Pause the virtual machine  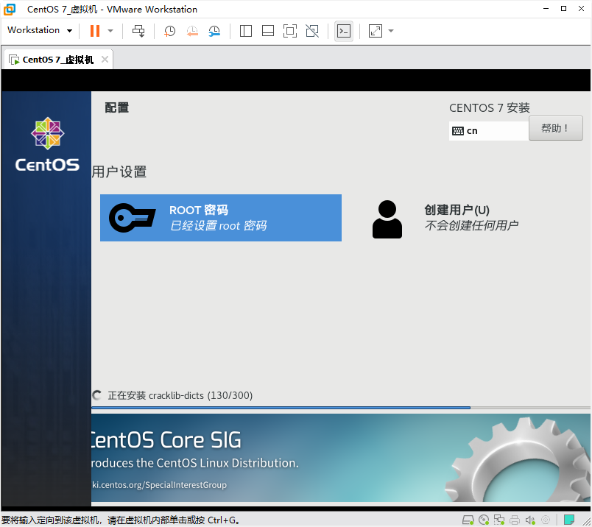pos(95,31)
